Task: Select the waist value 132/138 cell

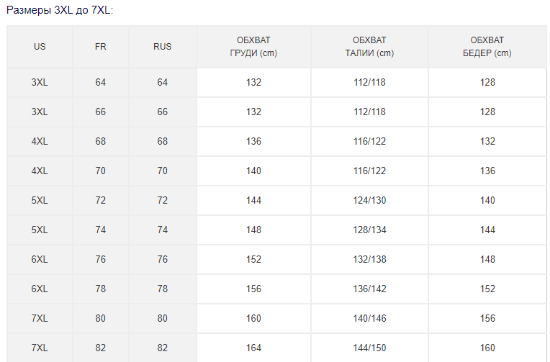Action: click(369, 259)
